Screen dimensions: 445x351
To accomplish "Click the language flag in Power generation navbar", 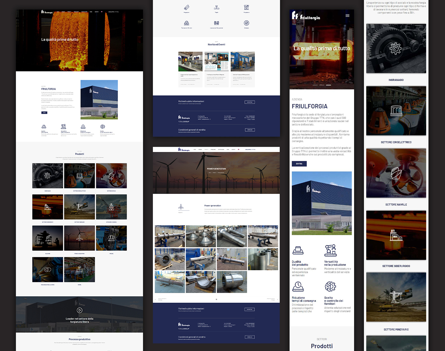I will [238, 149].
